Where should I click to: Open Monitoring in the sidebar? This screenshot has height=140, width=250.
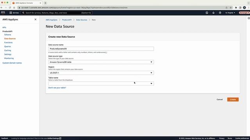pyautogui.click(x=9, y=58)
